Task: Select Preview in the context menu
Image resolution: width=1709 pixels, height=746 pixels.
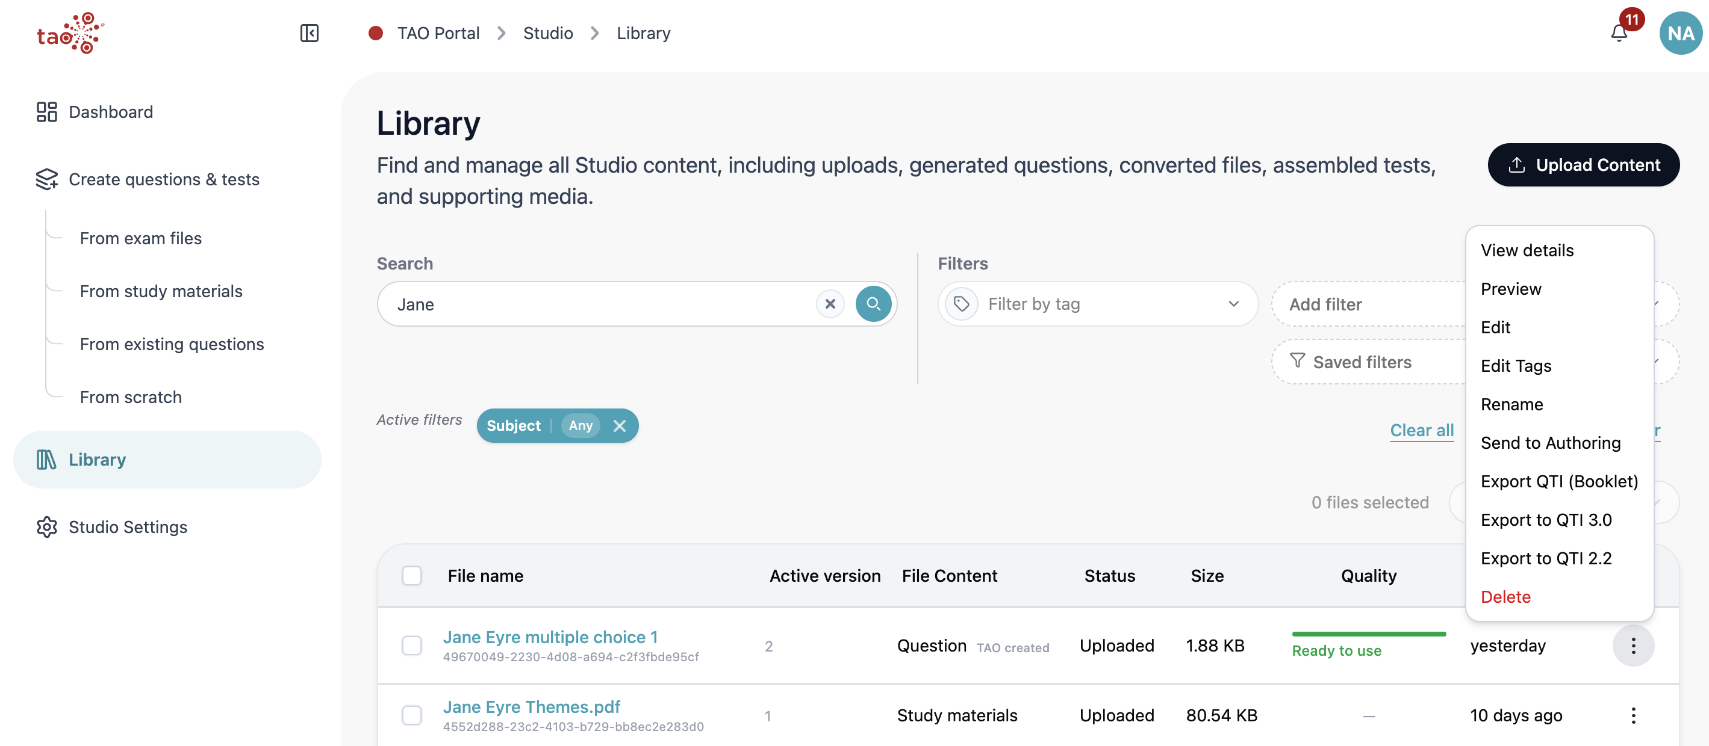Action: click(1511, 289)
